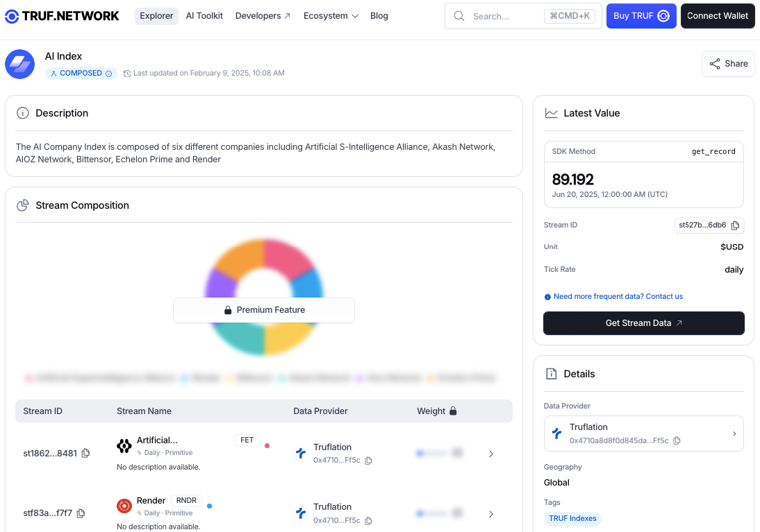Viewport: 760px width, 532px height.
Task: Click Truflation logo in the FET row
Action: (x=301, y=453)
